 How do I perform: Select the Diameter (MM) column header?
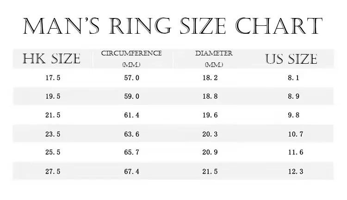[214, 59]
